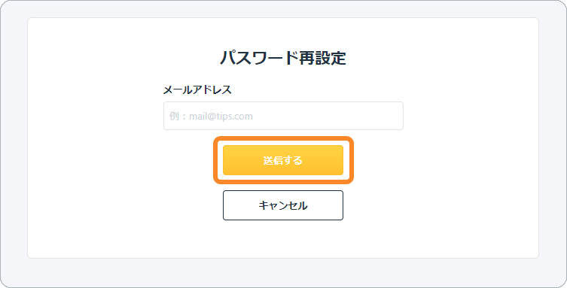Send the reset email via 送信する
567x288 pixels.
[283, 160]
